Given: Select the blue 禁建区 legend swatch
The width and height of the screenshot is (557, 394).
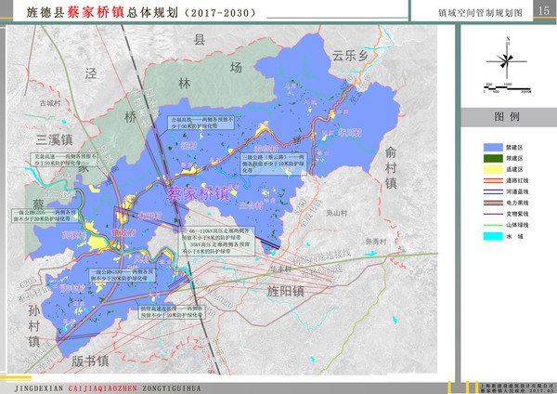Looking at the screenshot, I should [493, 147].
